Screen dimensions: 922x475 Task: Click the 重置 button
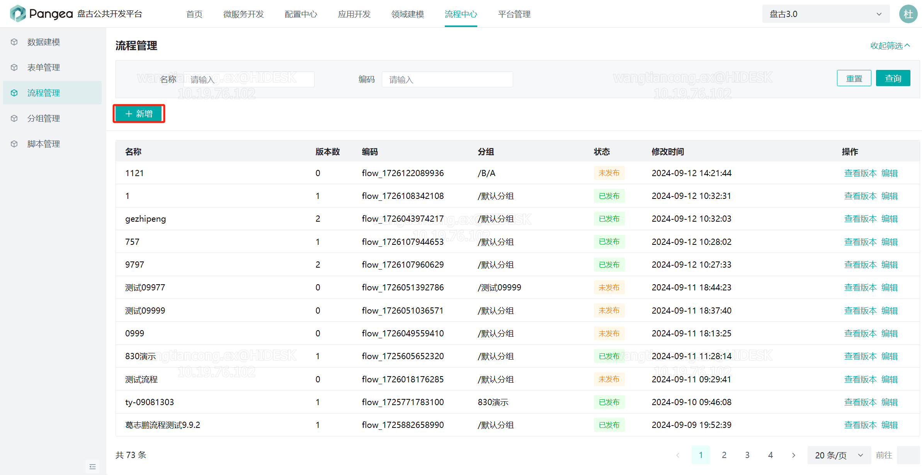[x=854, y=78]
